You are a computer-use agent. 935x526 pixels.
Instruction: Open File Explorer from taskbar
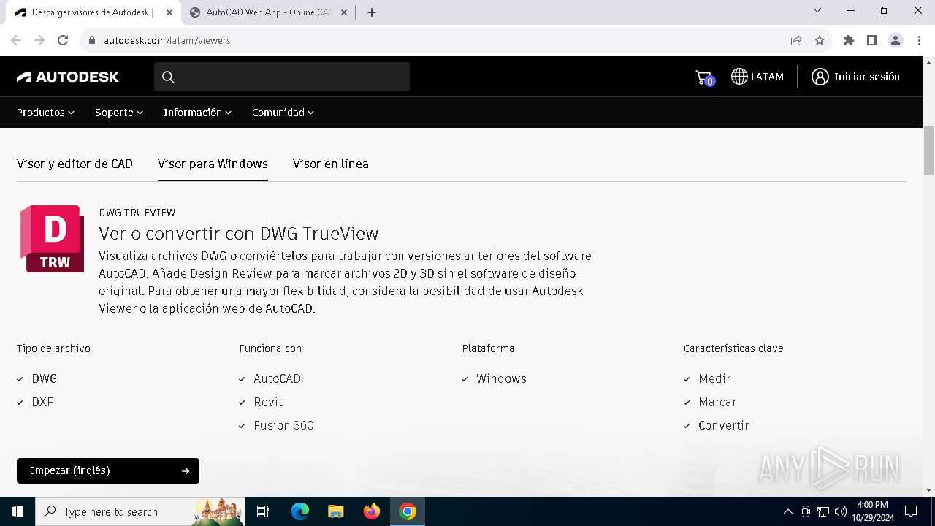click(x=336, y=511)
